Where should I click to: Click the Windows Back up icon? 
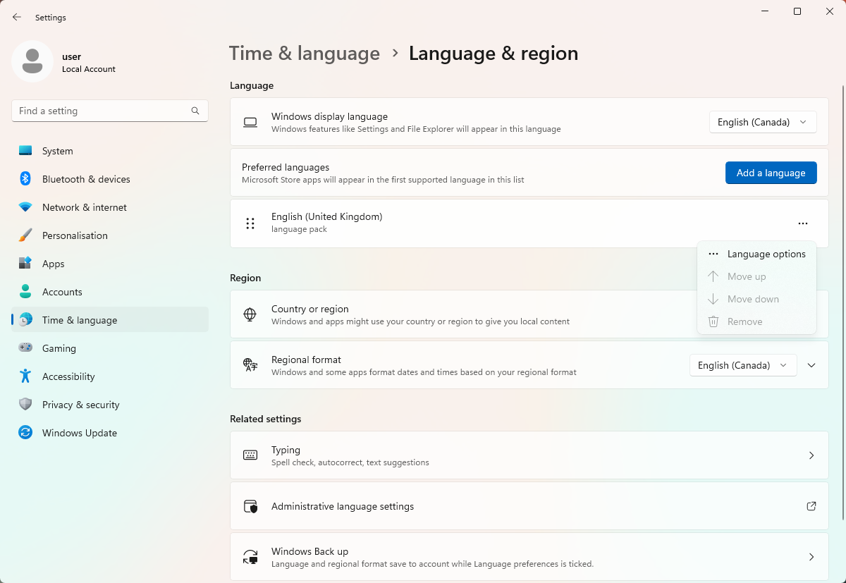(x=250, y=557)
